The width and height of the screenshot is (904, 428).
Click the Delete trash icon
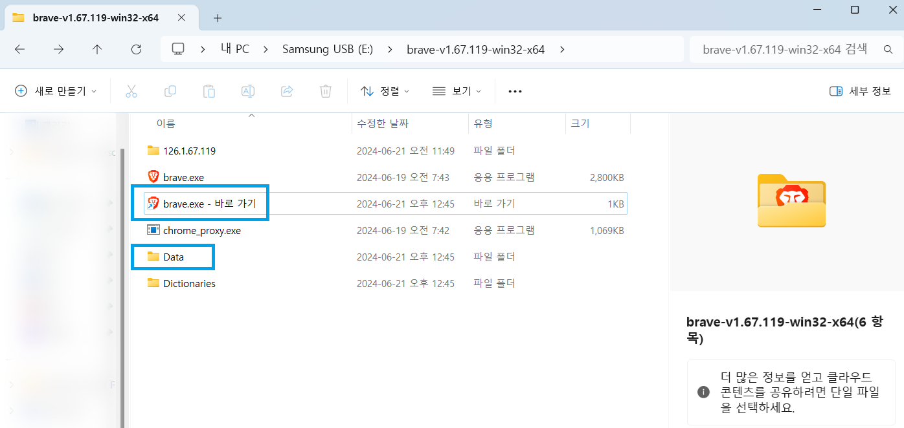326,91
